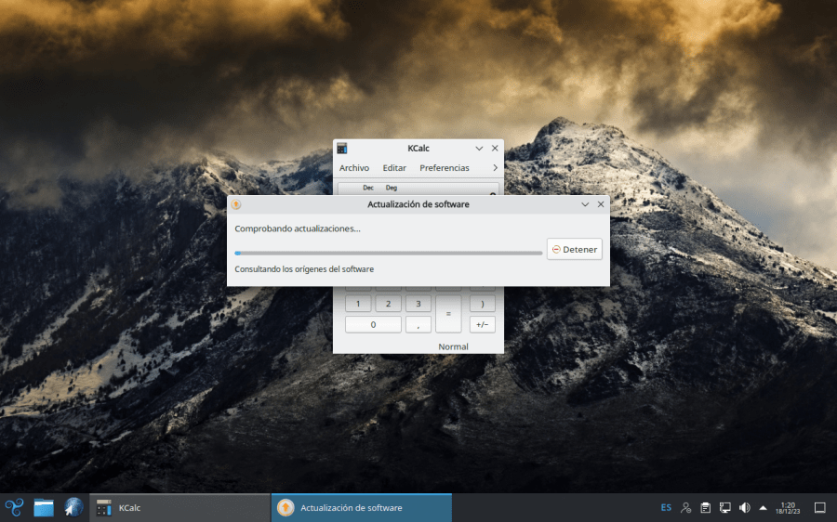Expand the hidden system tray icons arrow
This screenshot has height=522, width=837.
click(763, 508)
